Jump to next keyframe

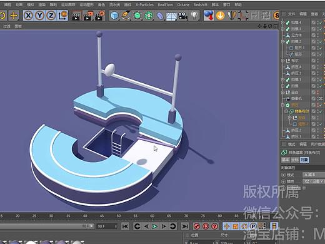(x=172, y=226)
